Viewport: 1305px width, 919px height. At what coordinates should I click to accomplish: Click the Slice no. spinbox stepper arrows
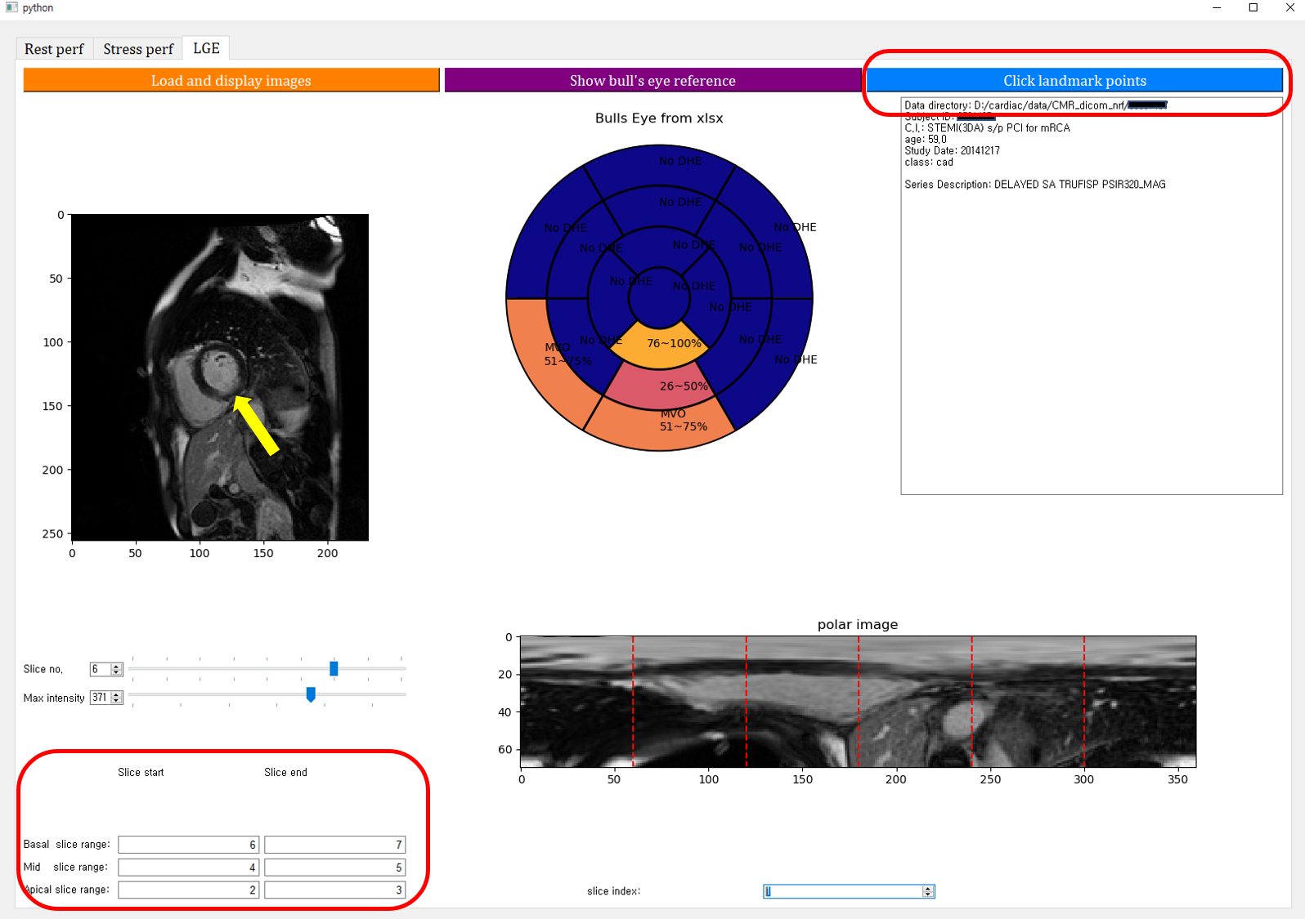tap(117, 669)
